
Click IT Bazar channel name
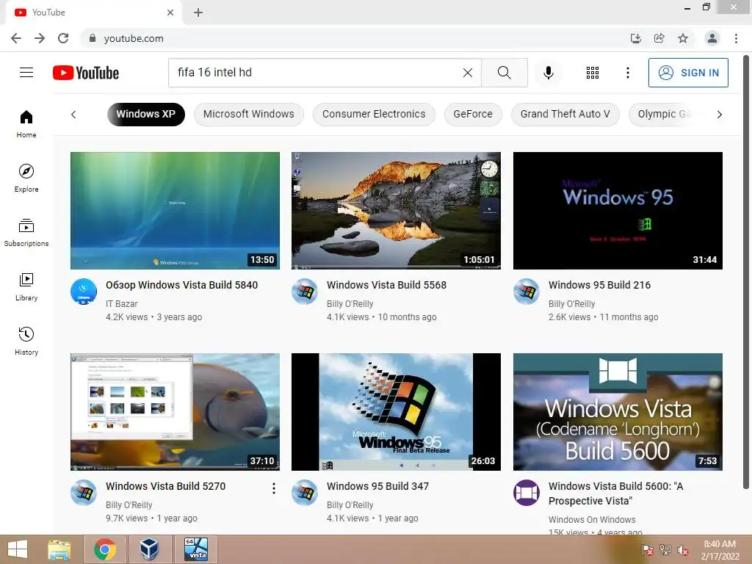click(121, 303)
